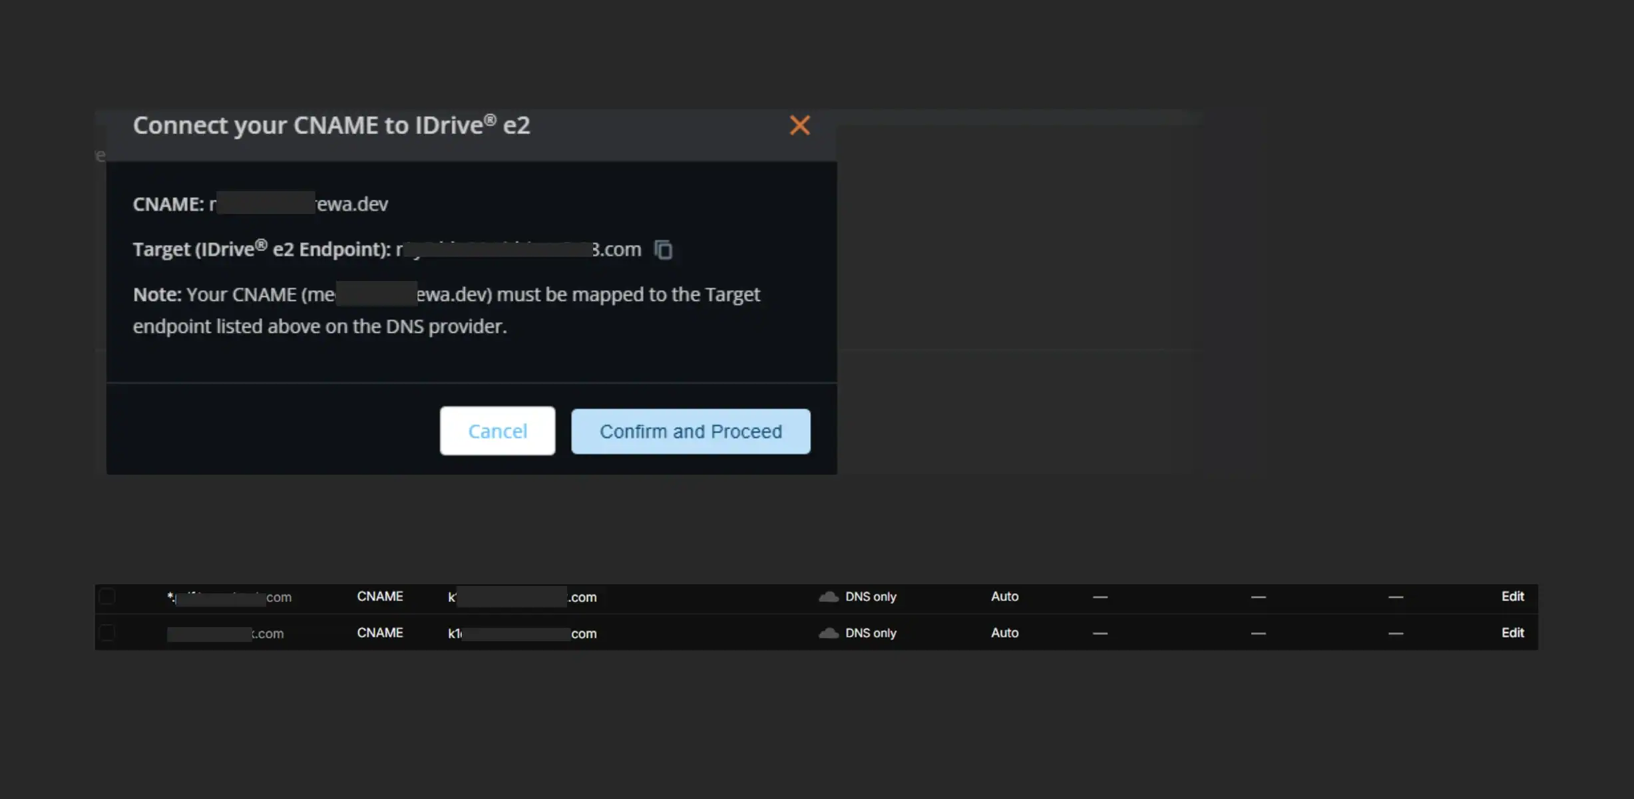Viewport: 1634px width, 799px height.
Task: Click the DNS only cloud icon in wildcard row
Action: click(x=829, y=597)
